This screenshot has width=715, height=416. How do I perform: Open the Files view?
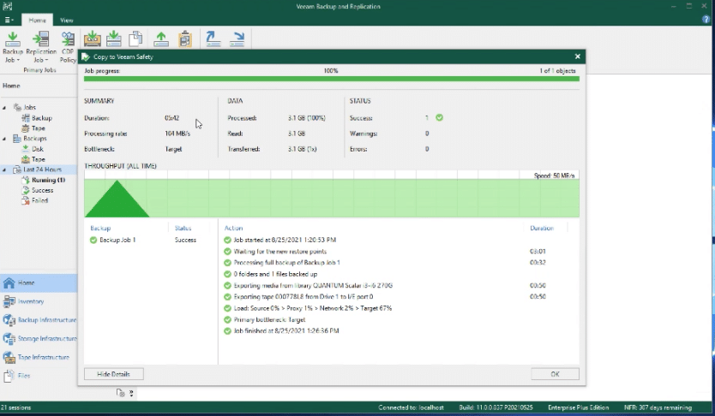[39, 376]
